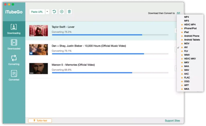This screenshot has height=126, width=206.
Task: Select HEVC MP4 format option
Action: click(x=190, y=25)
